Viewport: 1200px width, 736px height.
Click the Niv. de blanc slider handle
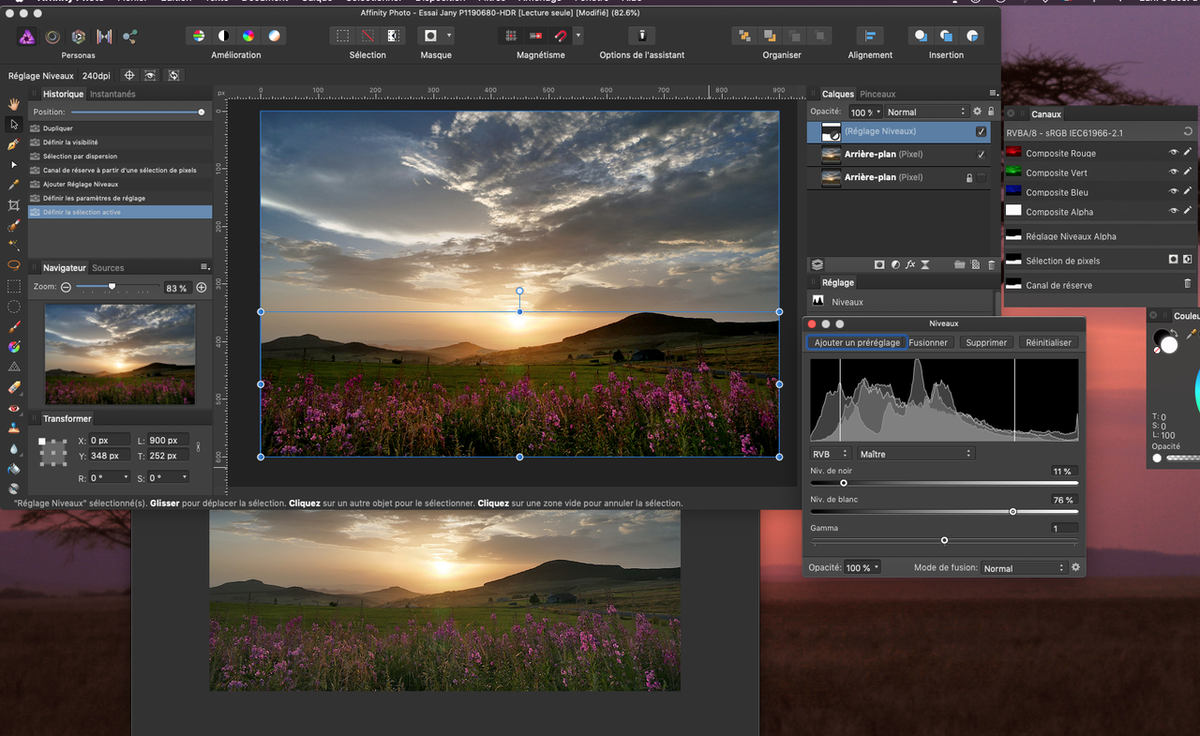[1012, 512]
